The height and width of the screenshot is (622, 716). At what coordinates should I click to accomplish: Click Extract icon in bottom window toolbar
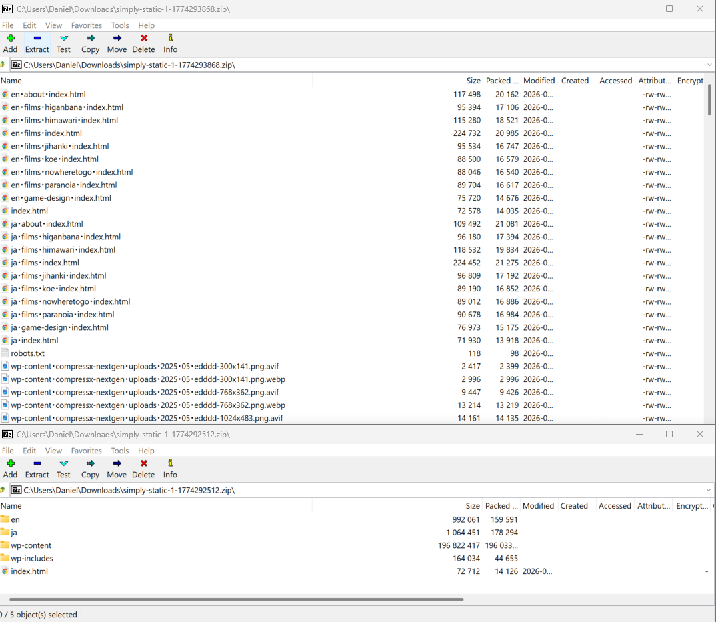coord(37,463)
